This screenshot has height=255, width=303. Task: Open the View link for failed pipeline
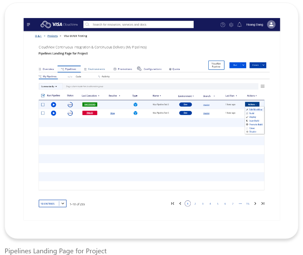coord(112,113)
